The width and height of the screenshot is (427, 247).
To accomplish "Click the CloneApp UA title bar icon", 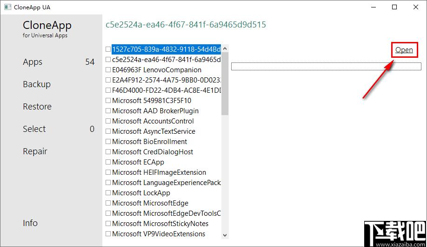I will (7, 7).
